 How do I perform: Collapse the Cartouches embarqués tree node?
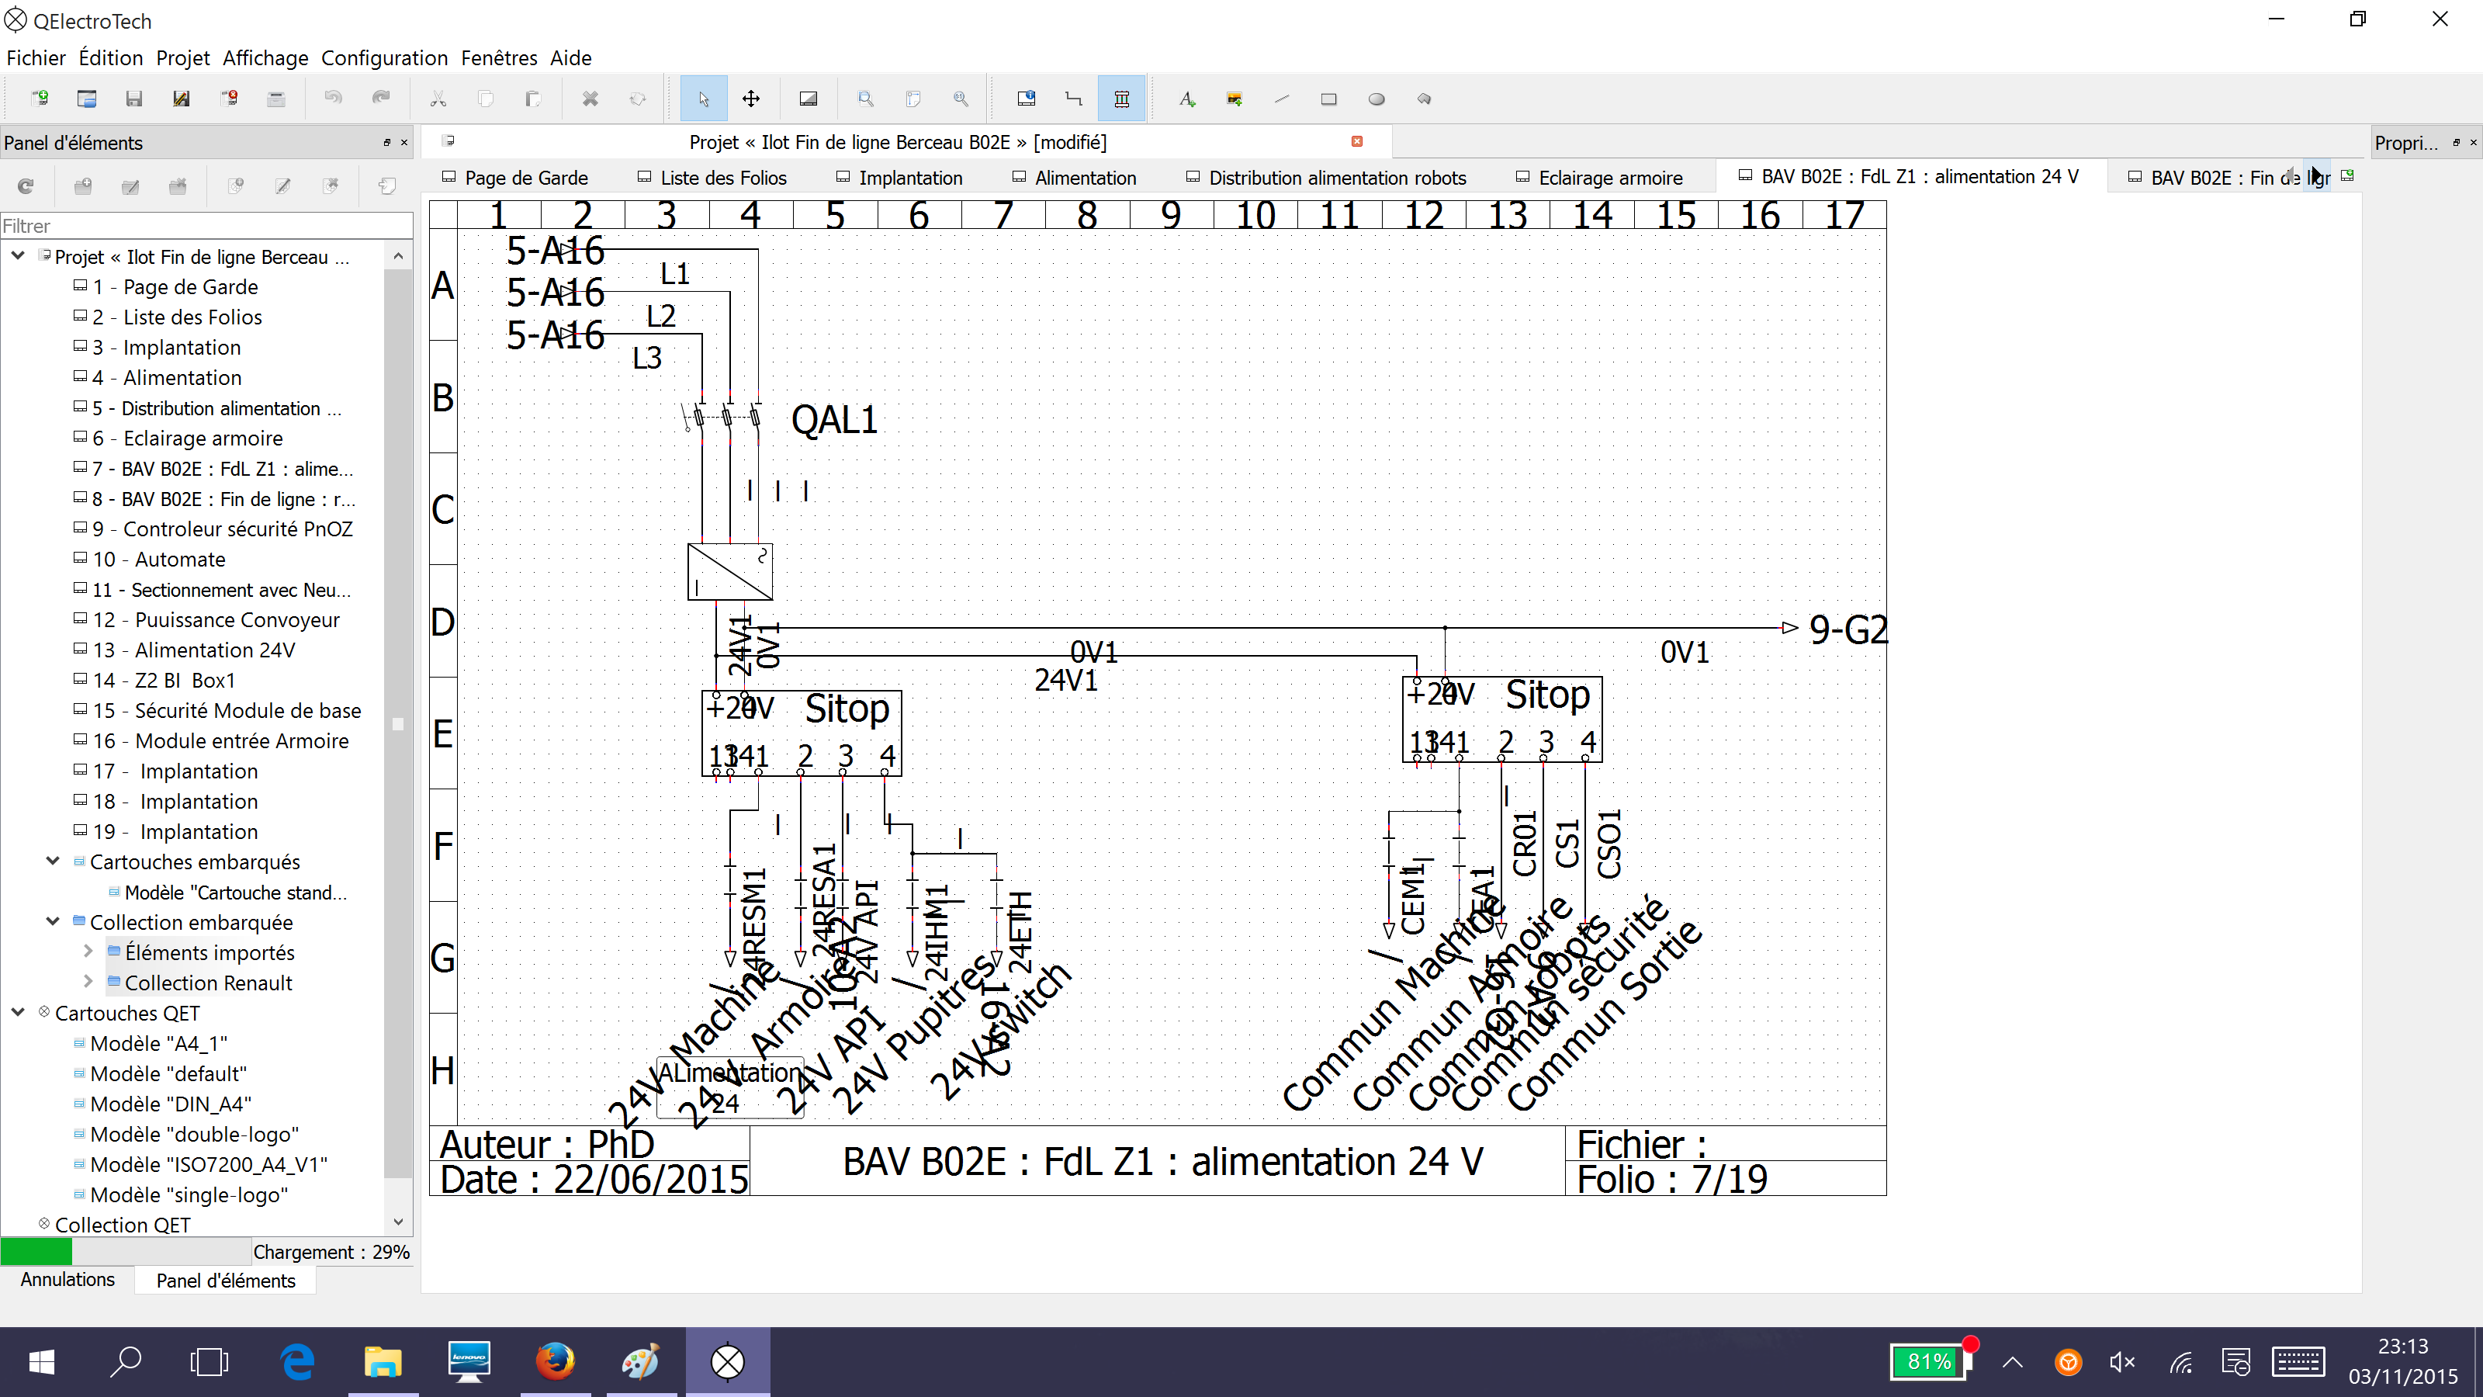[x=53, y=861]
